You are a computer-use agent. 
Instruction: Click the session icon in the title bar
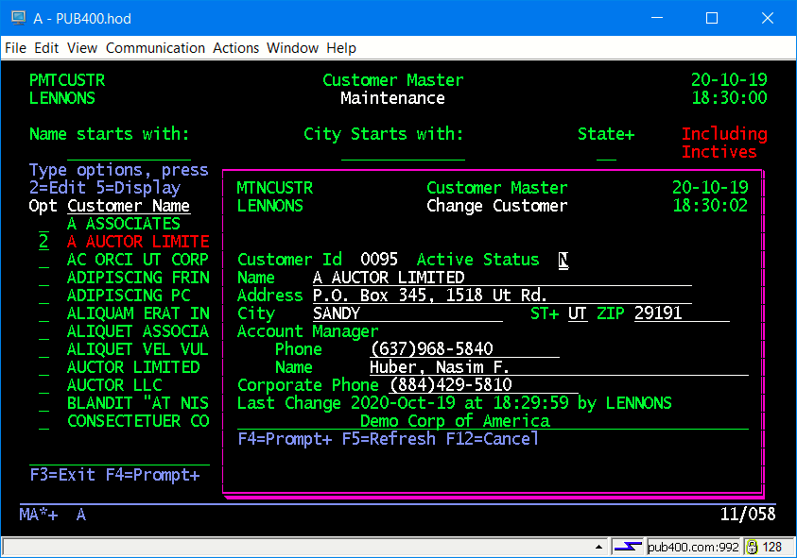point(18,18)
